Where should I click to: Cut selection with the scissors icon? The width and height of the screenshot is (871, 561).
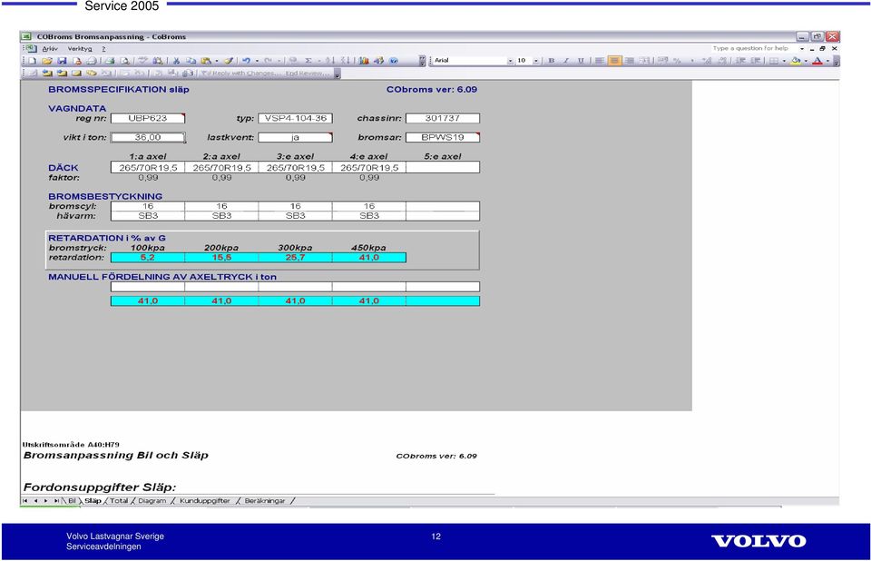tap(176, 61)
